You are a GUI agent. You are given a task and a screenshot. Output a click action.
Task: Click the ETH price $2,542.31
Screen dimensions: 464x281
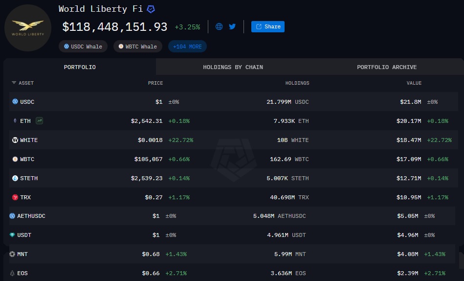pyautogui.click(x=147, y=121)
